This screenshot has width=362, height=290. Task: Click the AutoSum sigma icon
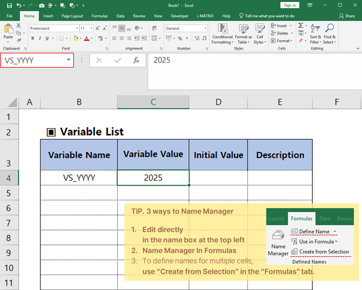(301, 26)
